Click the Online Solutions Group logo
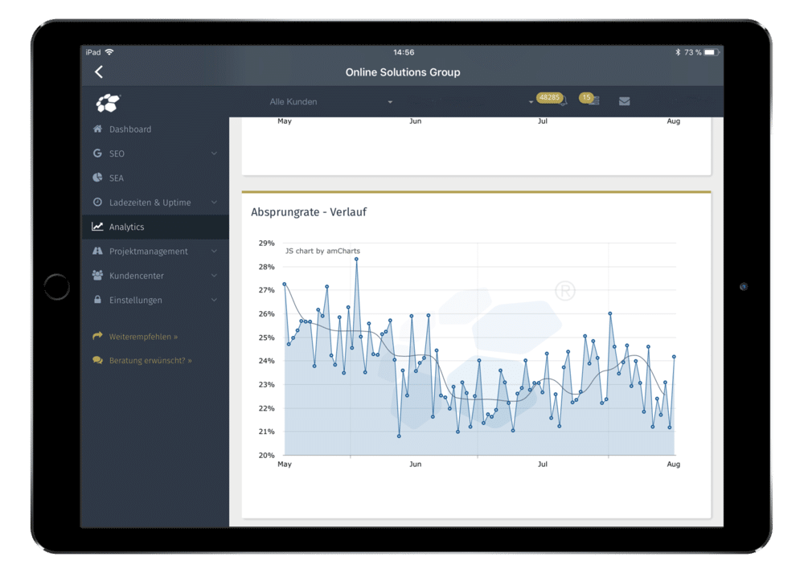 click(x=108, y=103)
